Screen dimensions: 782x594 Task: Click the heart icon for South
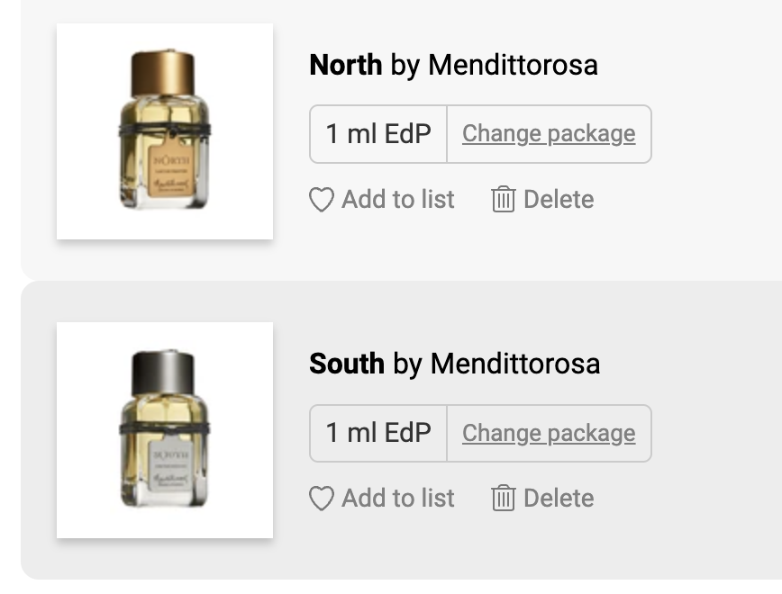tap(322, 499)
